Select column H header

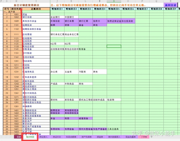pyautogui.click(x=16, y=1)
